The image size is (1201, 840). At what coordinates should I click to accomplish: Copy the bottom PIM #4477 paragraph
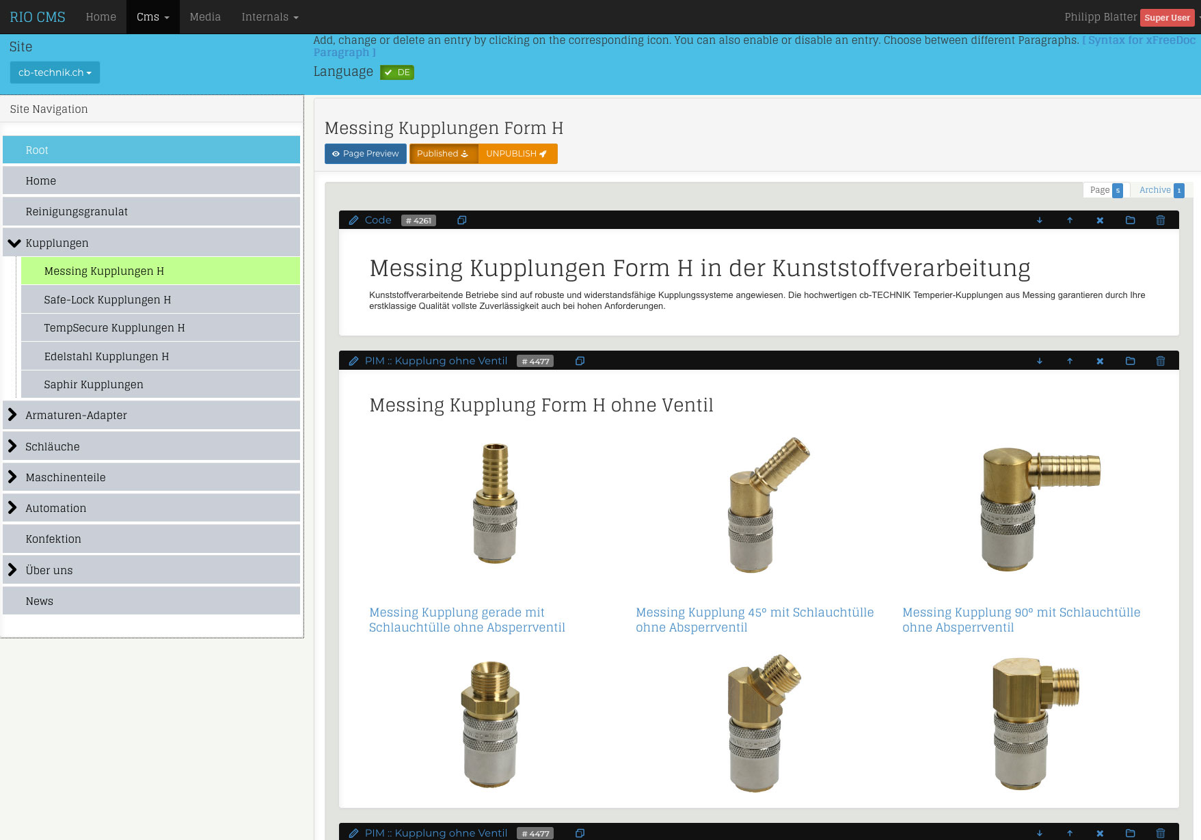(580, 833)
